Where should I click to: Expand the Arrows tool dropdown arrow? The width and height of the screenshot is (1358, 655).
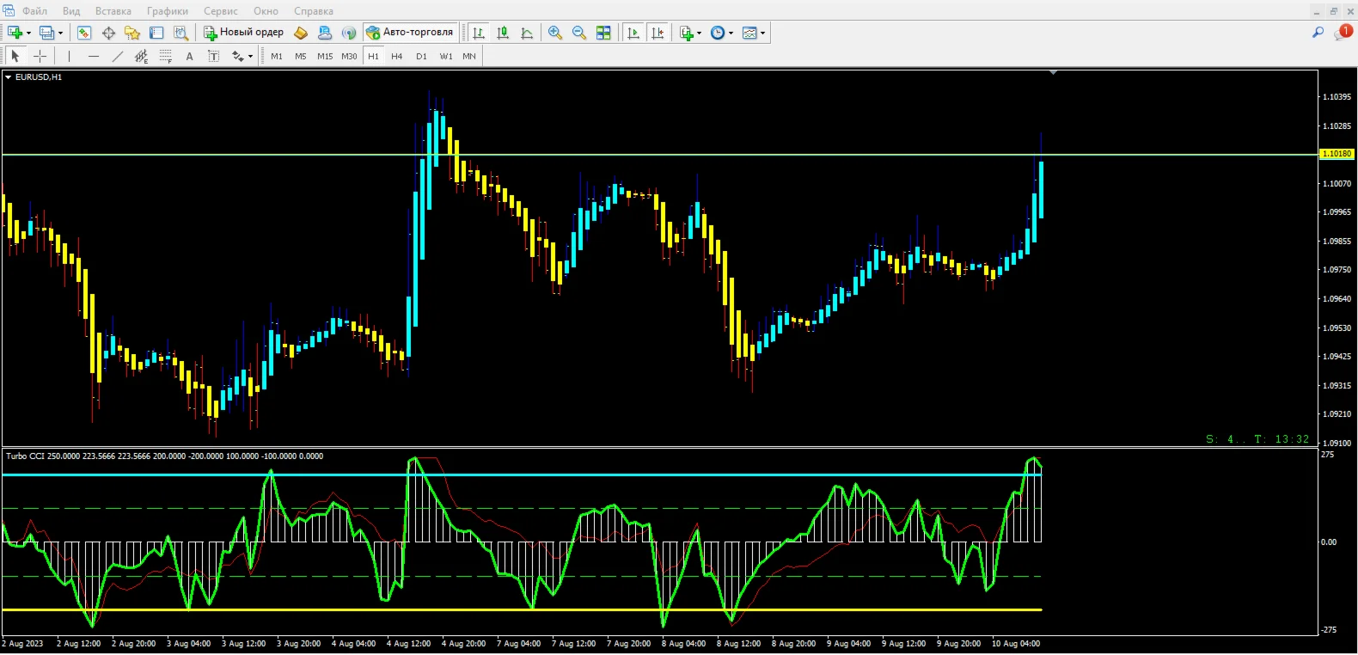(x=250, y=57)
